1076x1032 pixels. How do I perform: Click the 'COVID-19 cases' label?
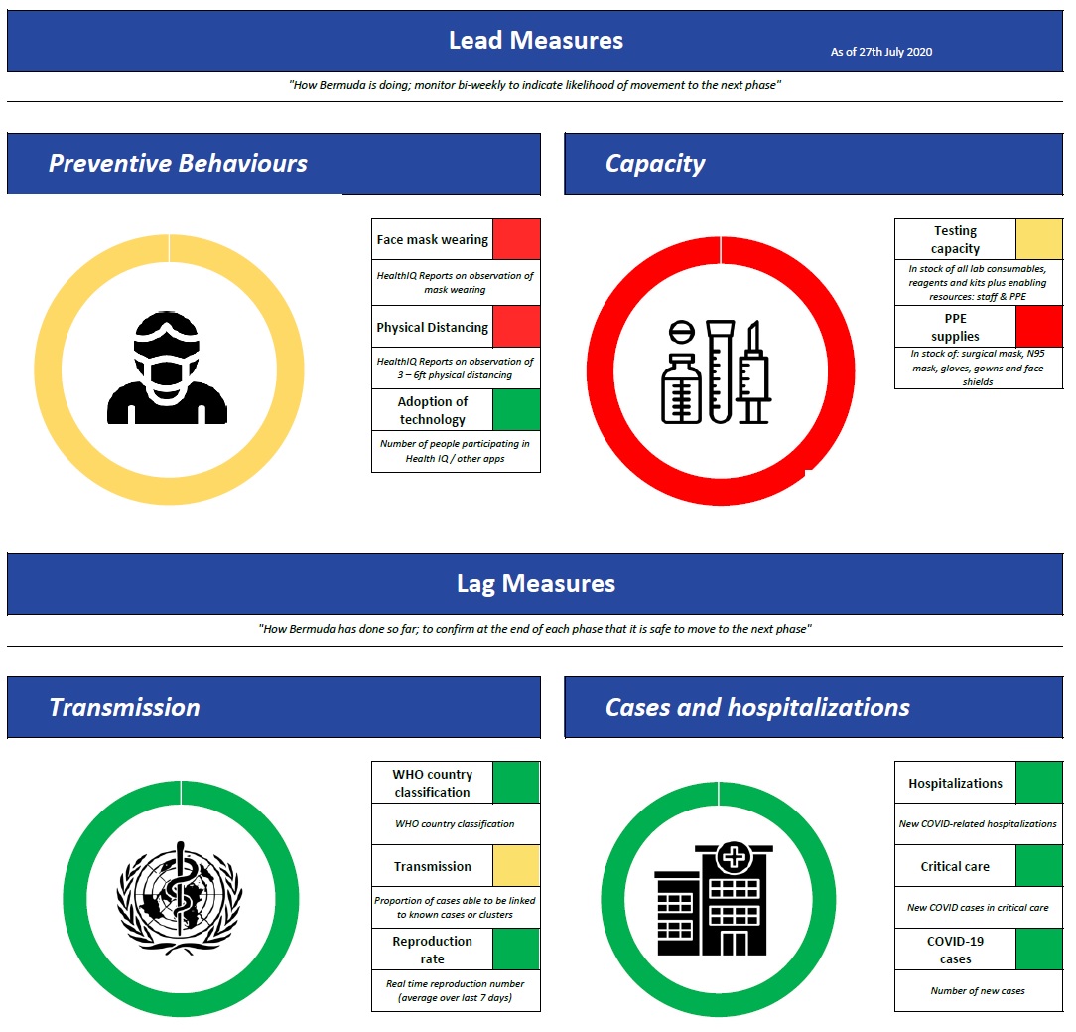[955, 950]
